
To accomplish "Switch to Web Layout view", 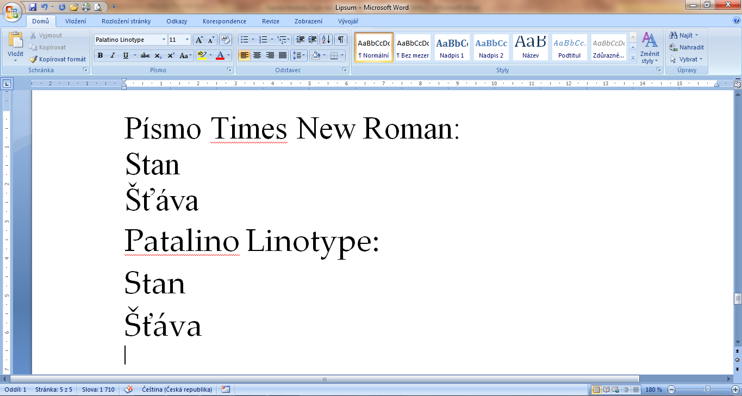I will coord(615,389).
